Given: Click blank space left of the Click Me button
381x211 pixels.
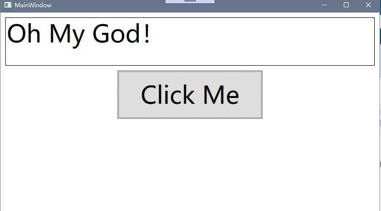Looking at the screenshot, I should click(x=59, y=95).
